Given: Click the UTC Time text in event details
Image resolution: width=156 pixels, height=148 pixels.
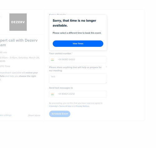Looking at the screenshot, I should 5,66.
